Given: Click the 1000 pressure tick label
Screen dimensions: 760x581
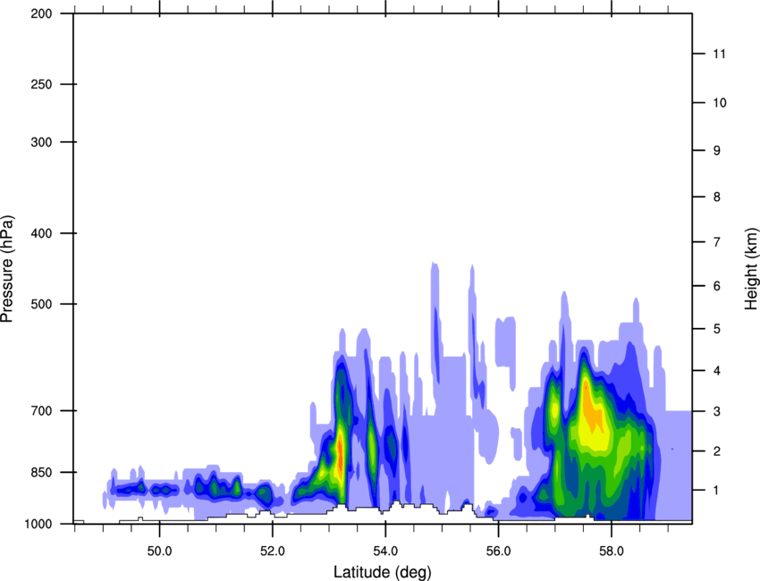Looking at the screenshot, I should [38, 524].
